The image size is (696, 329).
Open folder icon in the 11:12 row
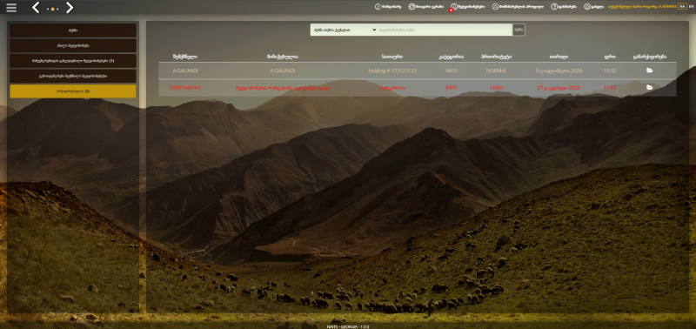click(x=649, y=88)
